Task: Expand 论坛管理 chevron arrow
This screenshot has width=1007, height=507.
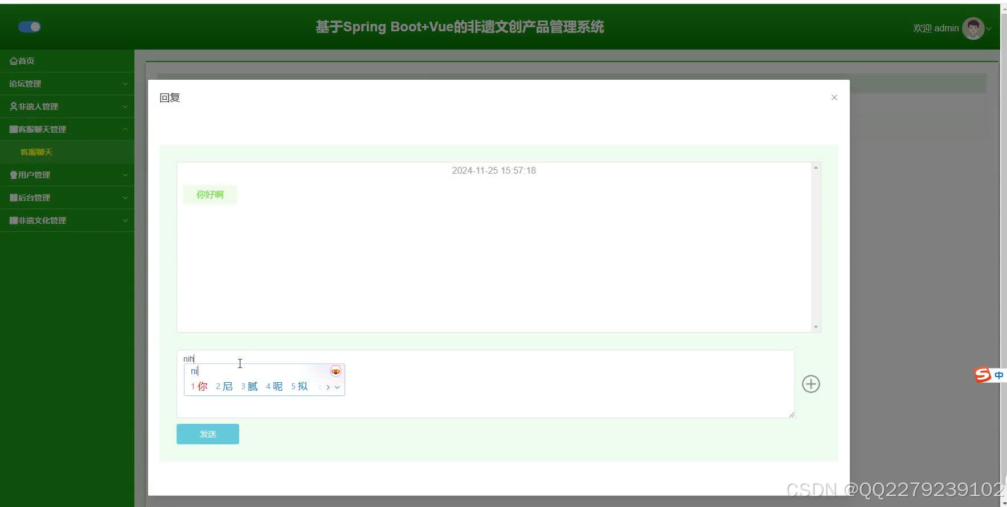Action: tap(125, 84)
